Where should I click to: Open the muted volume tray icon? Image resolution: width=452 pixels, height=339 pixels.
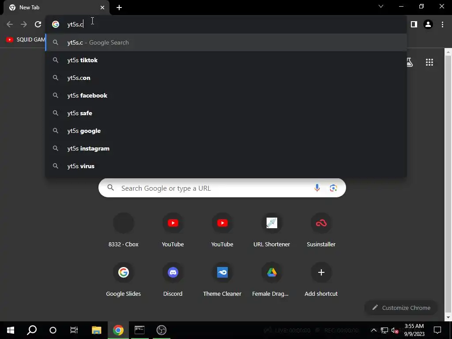[395, 330]
